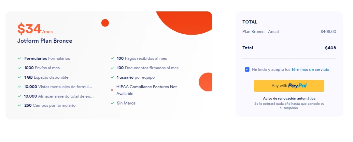Click the check icon beside 10.000 Almacenamiento total
This screenshot has width=353, height=142.
click(x=20, y=96)
